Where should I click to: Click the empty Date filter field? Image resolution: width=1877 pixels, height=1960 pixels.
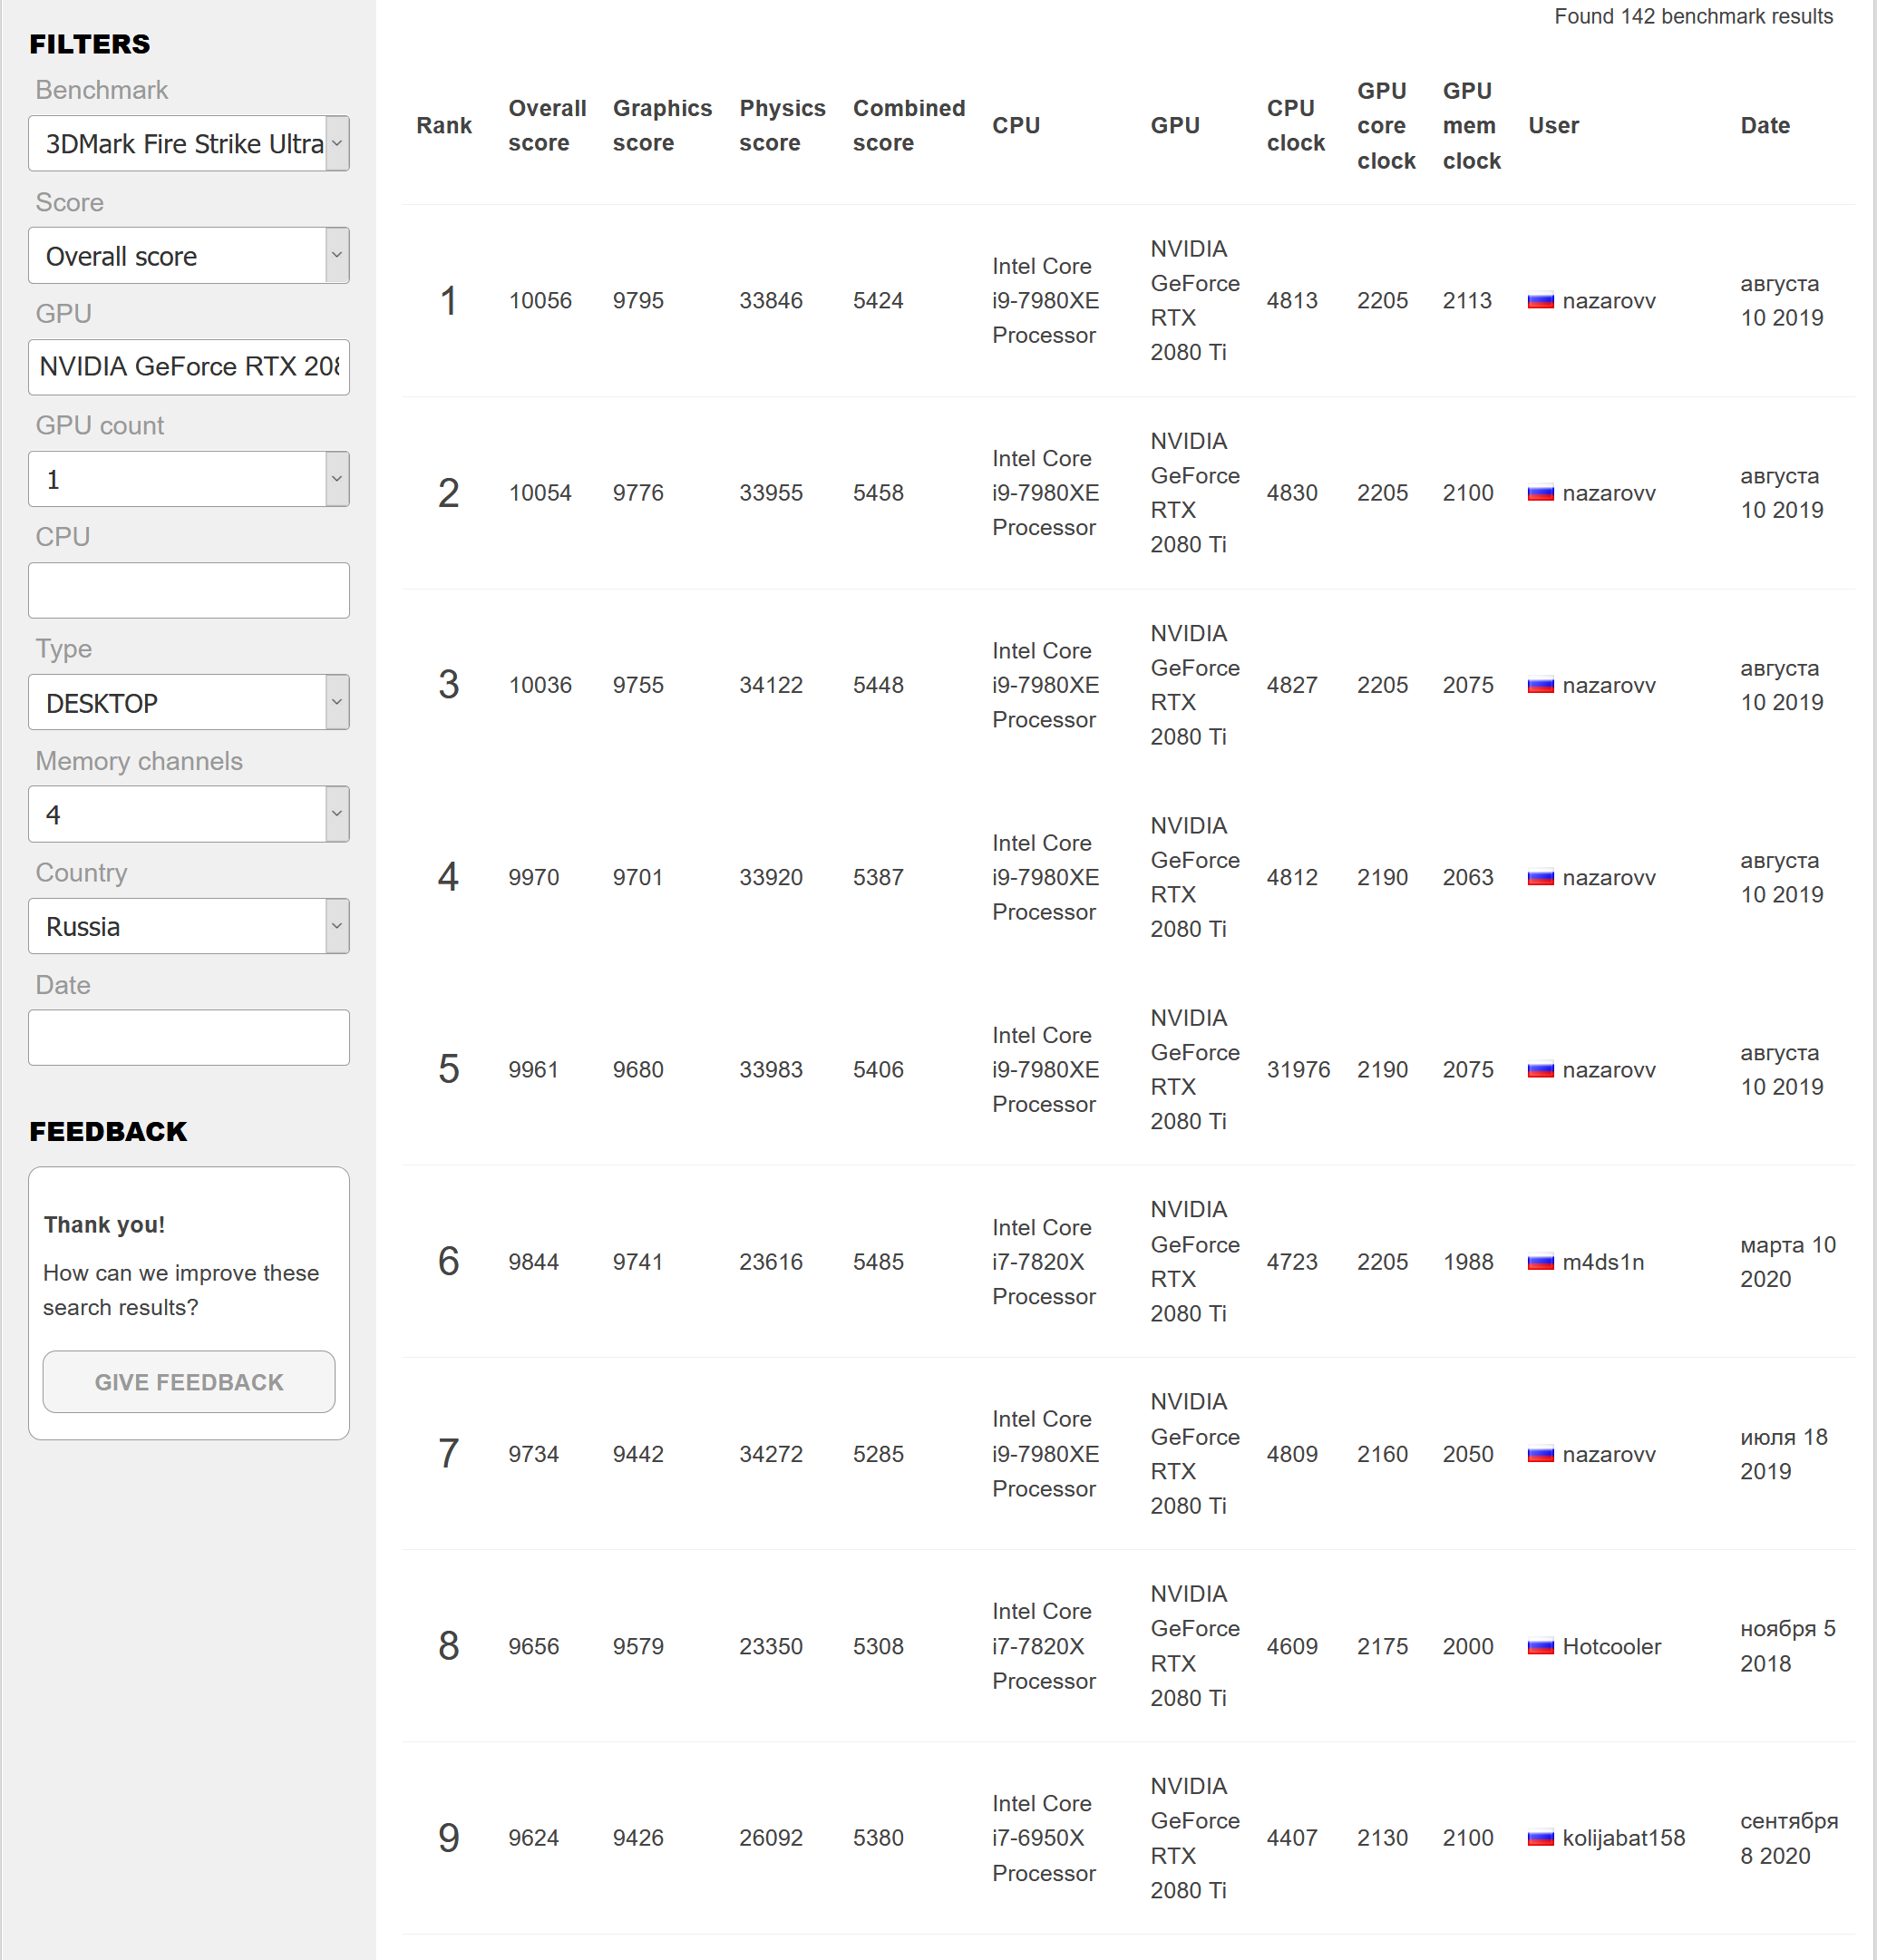pyautogui.click(x=189, y=1038)
